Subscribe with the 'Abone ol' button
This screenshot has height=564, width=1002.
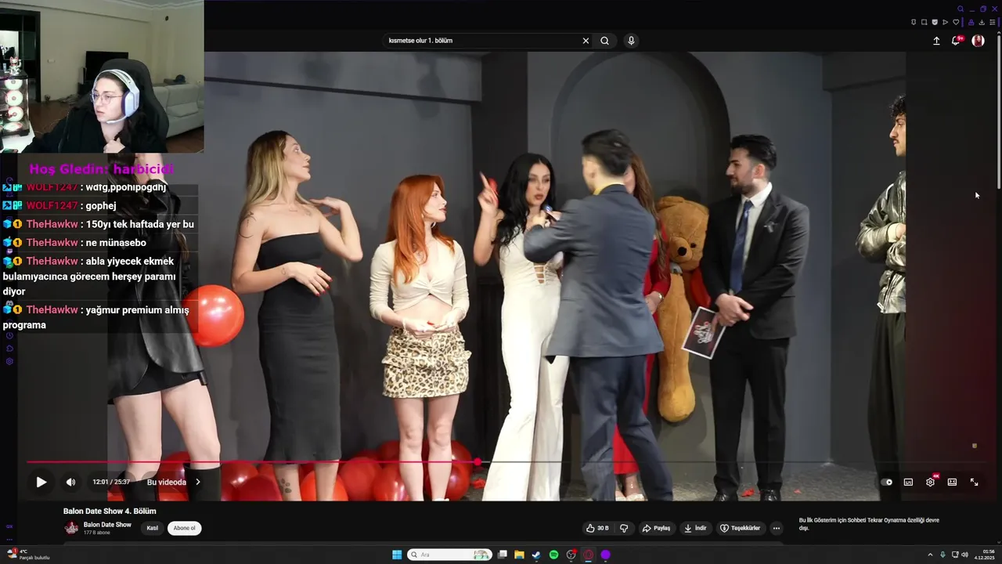click(185, 528)
